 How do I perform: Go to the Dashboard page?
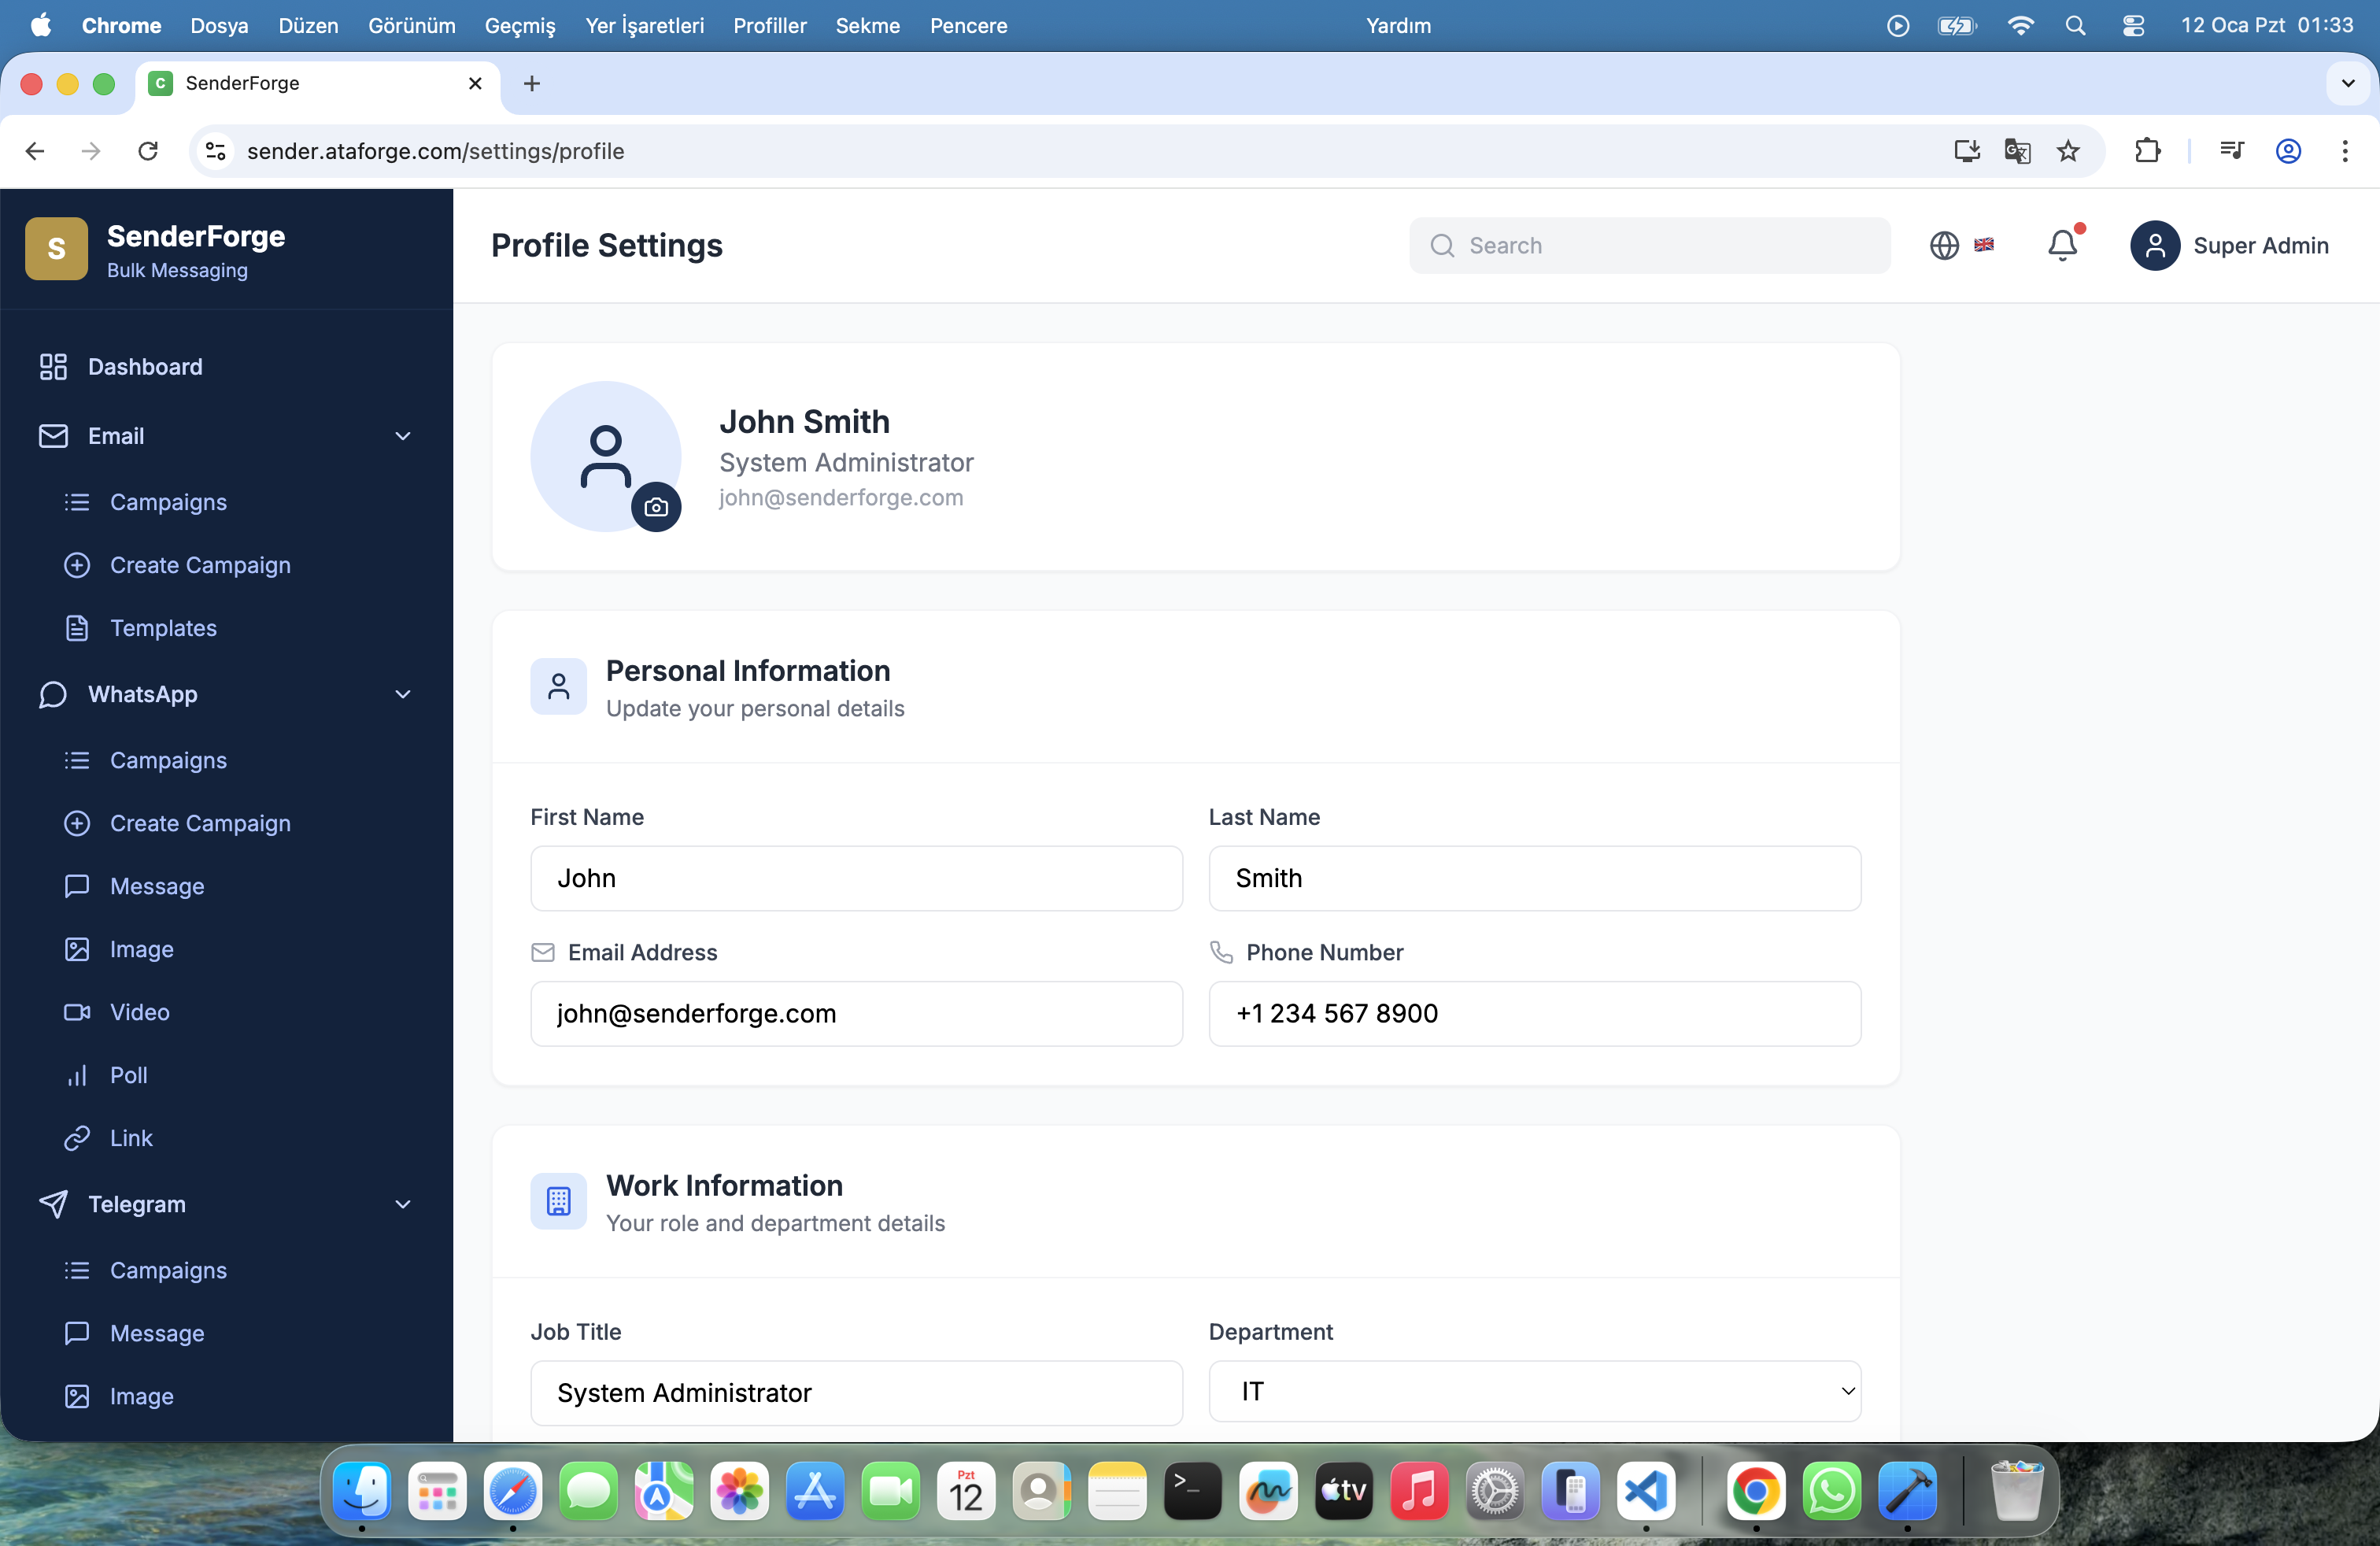tap(145, 367)
